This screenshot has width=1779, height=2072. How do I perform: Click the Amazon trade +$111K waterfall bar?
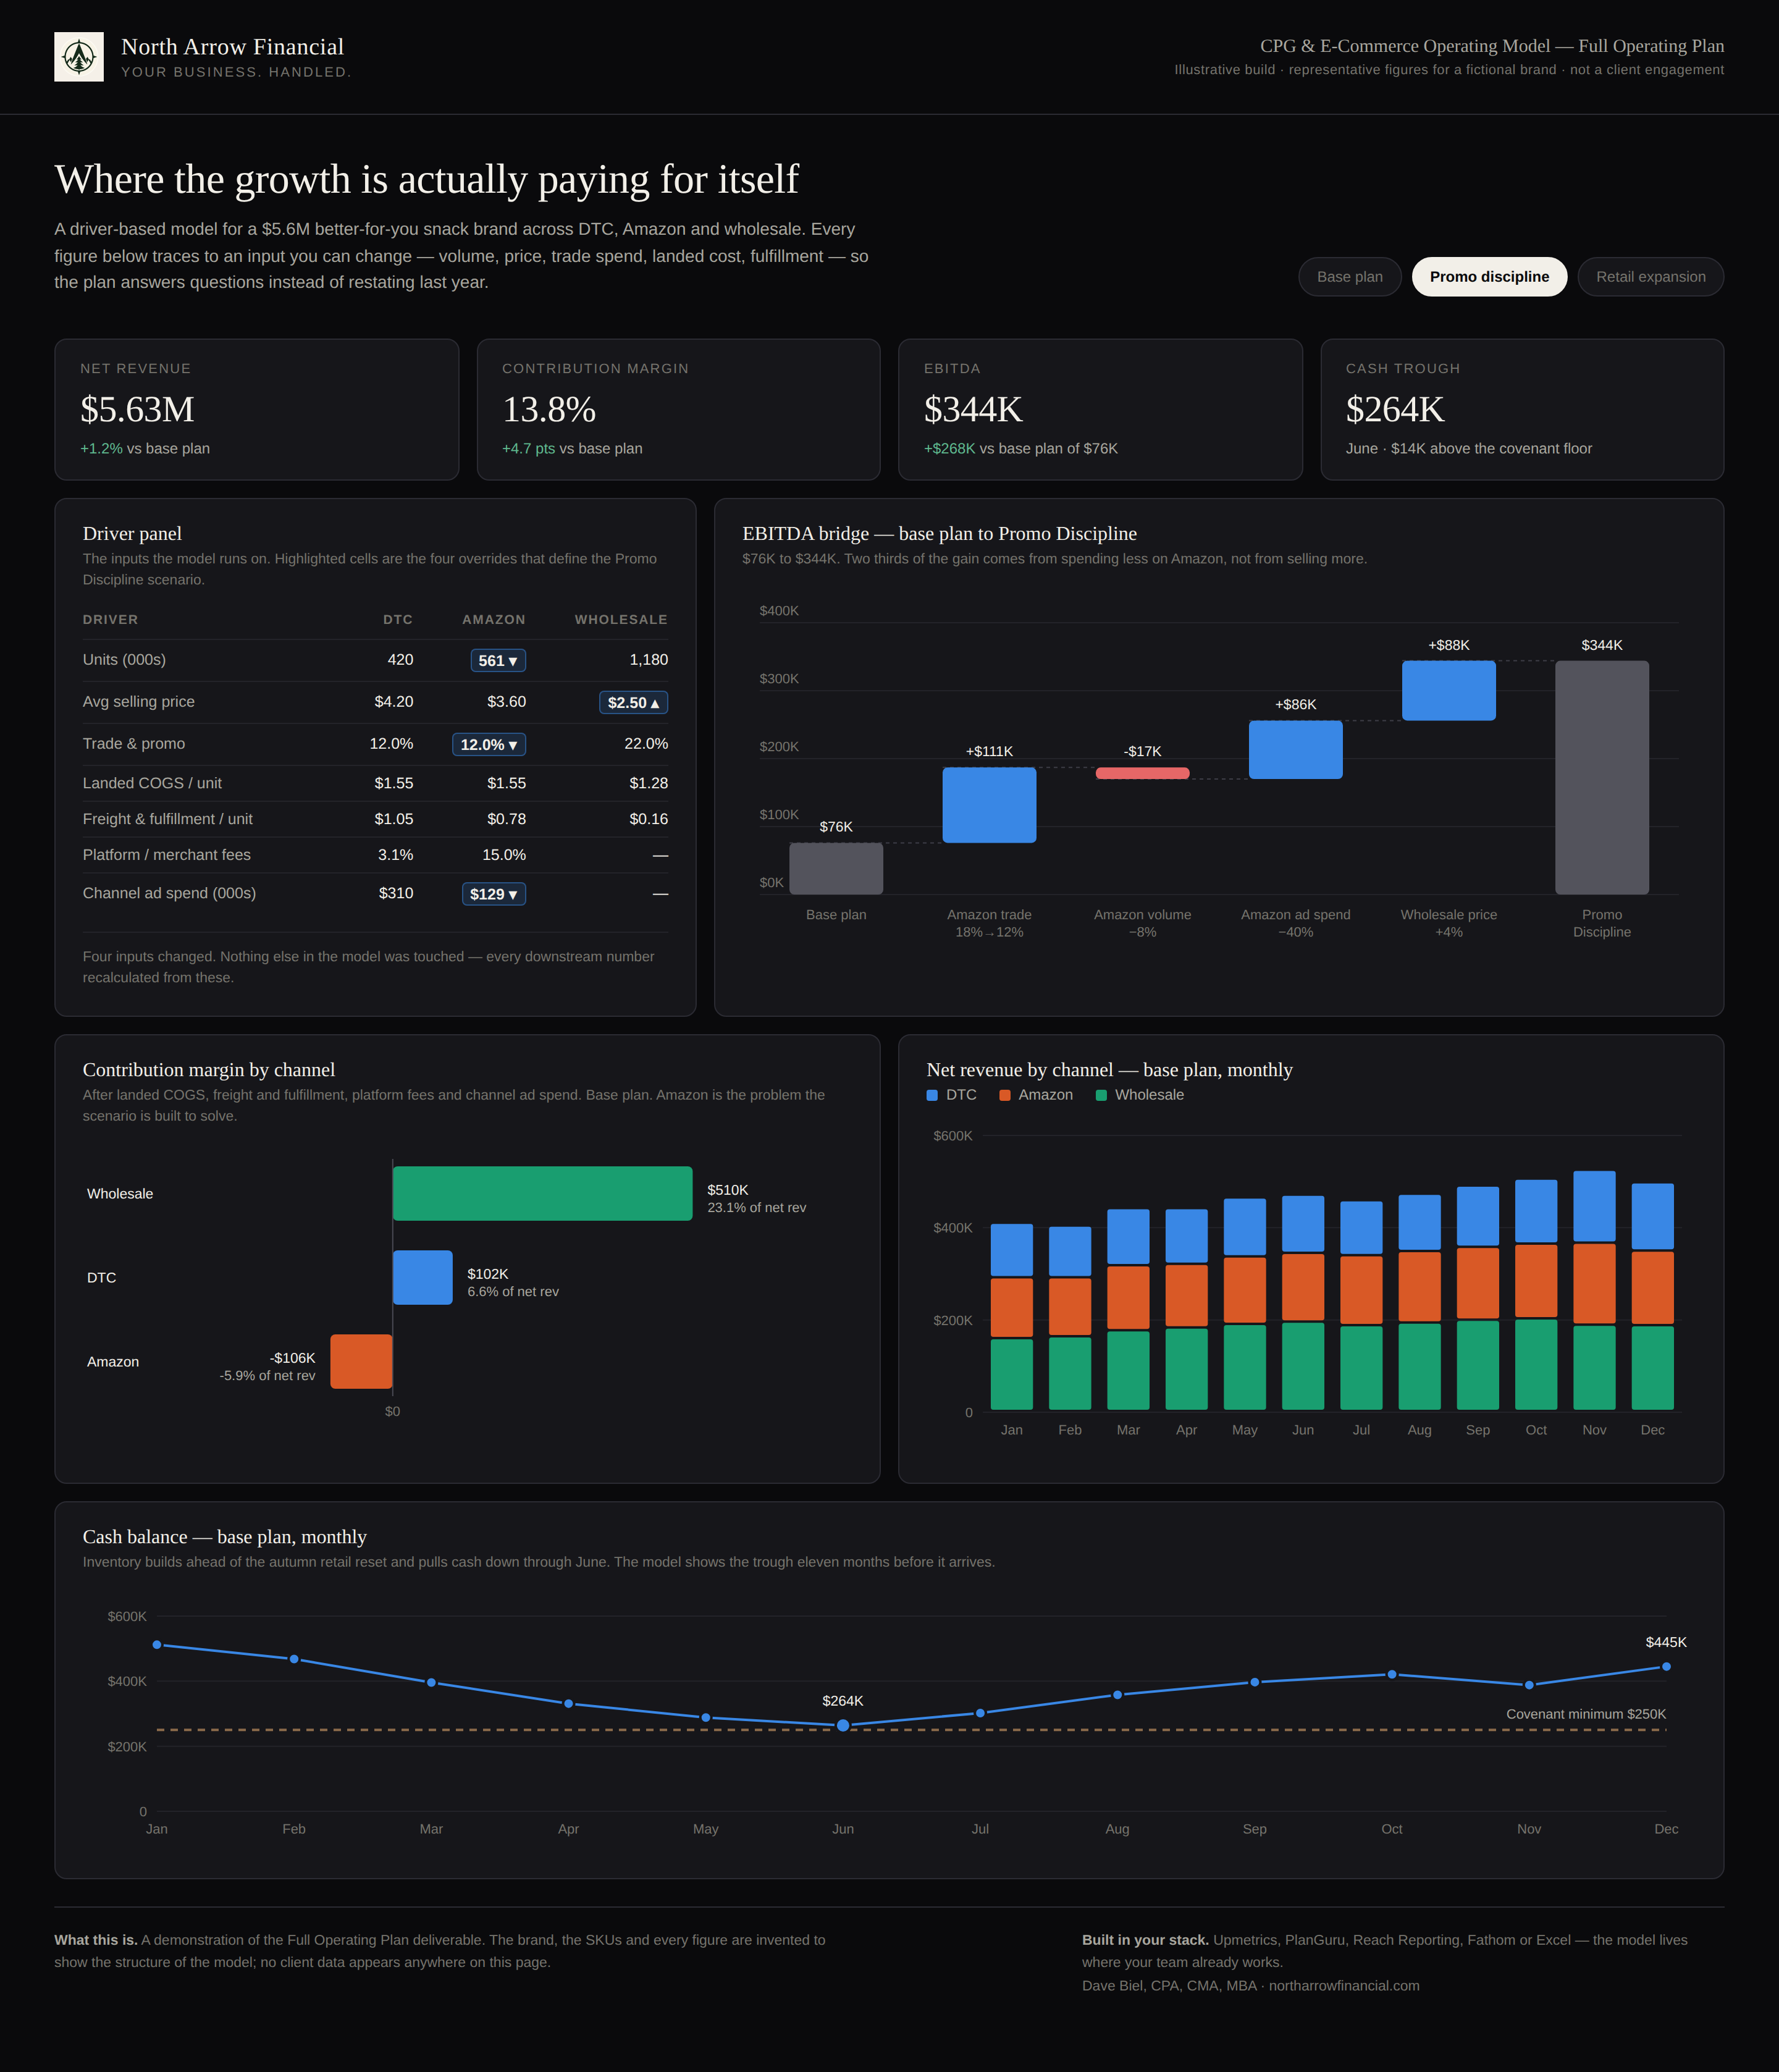pos(989,805)
